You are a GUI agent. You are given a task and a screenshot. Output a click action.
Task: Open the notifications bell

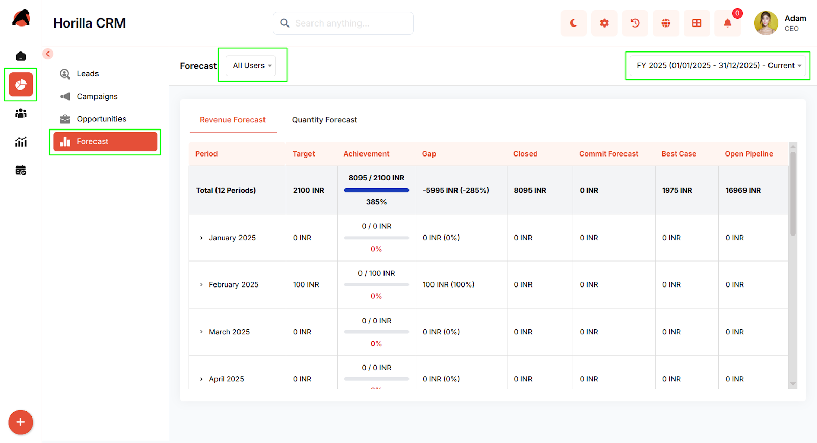coord(727,23)
